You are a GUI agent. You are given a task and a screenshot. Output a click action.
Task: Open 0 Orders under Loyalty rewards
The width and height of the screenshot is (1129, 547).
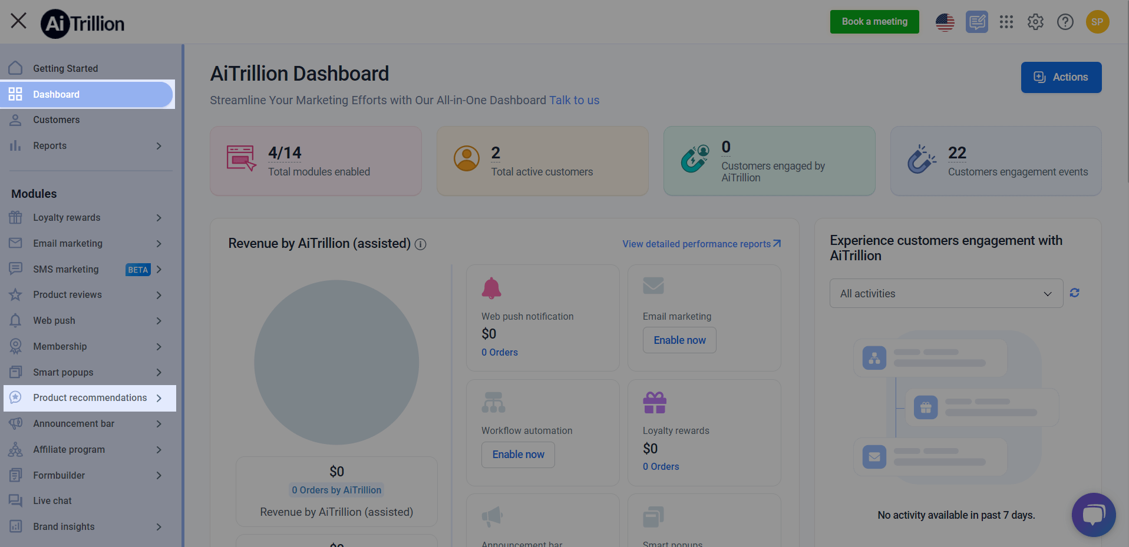(x=661, y=466)
